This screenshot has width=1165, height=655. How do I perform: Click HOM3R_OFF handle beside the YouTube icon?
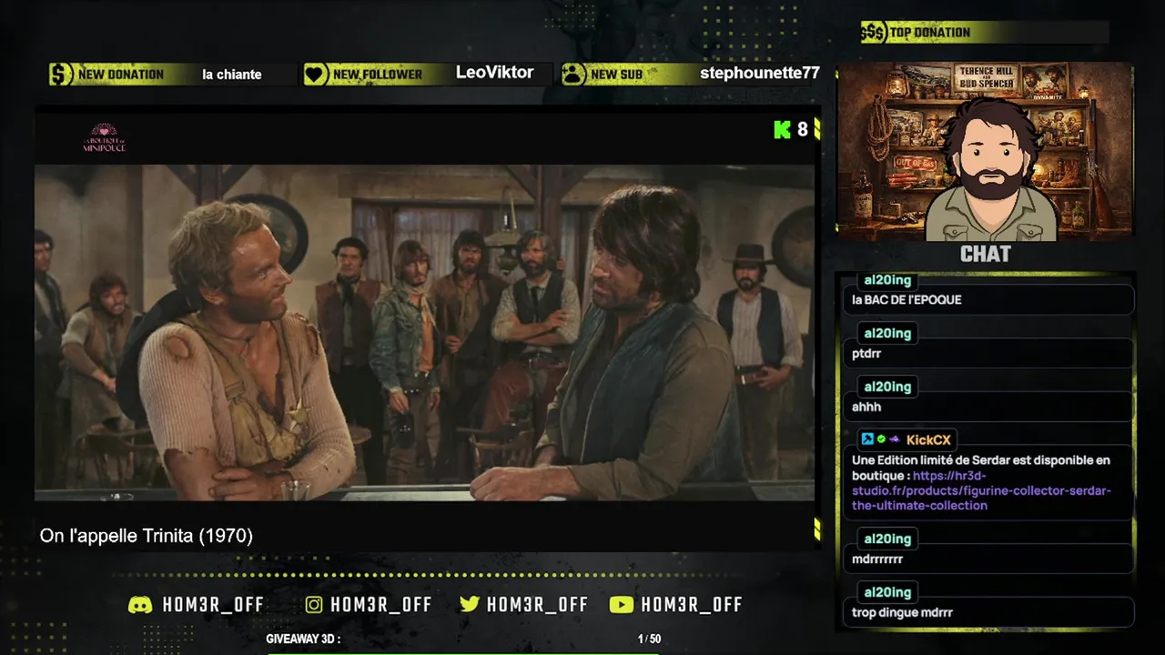tap(692, 605)
